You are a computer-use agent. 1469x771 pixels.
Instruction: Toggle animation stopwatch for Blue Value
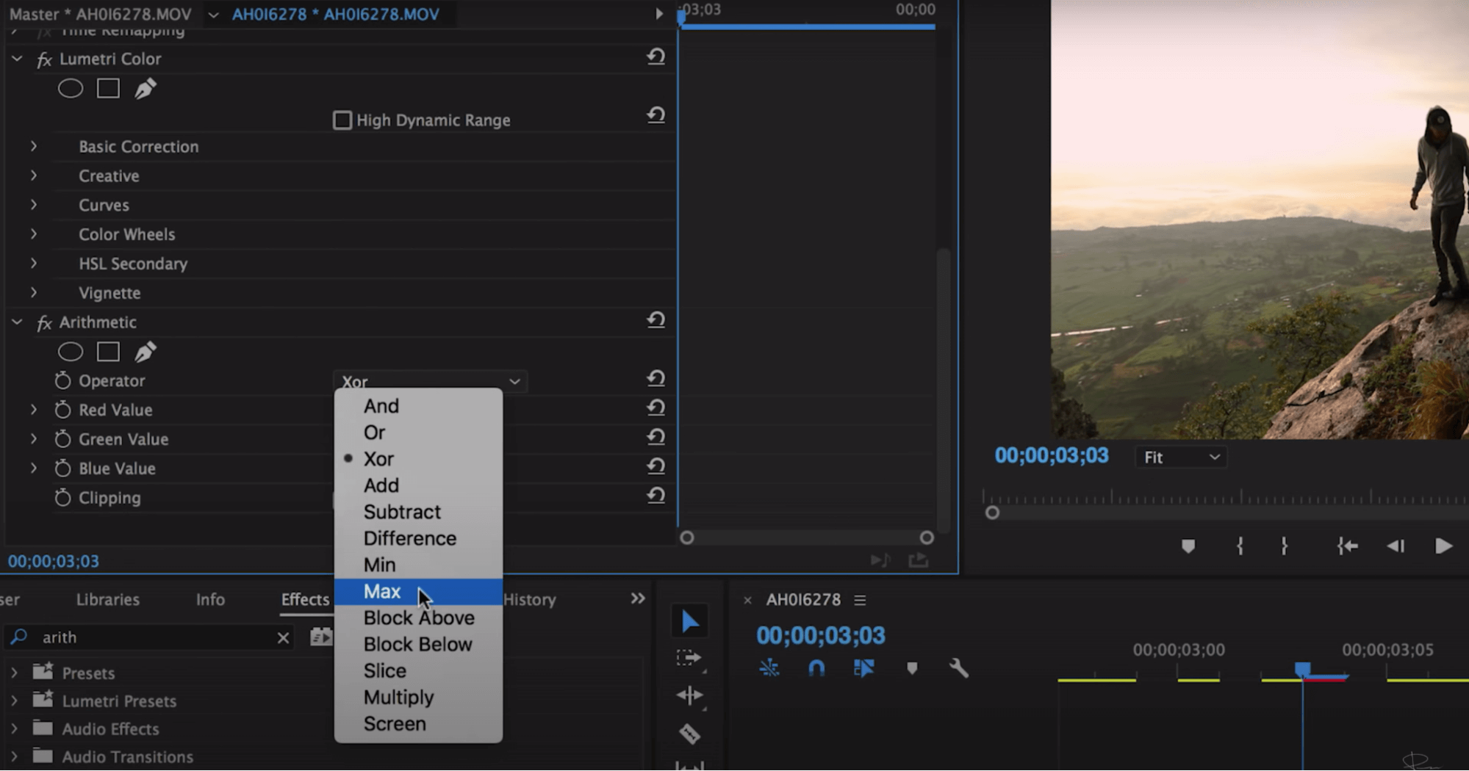62,468
